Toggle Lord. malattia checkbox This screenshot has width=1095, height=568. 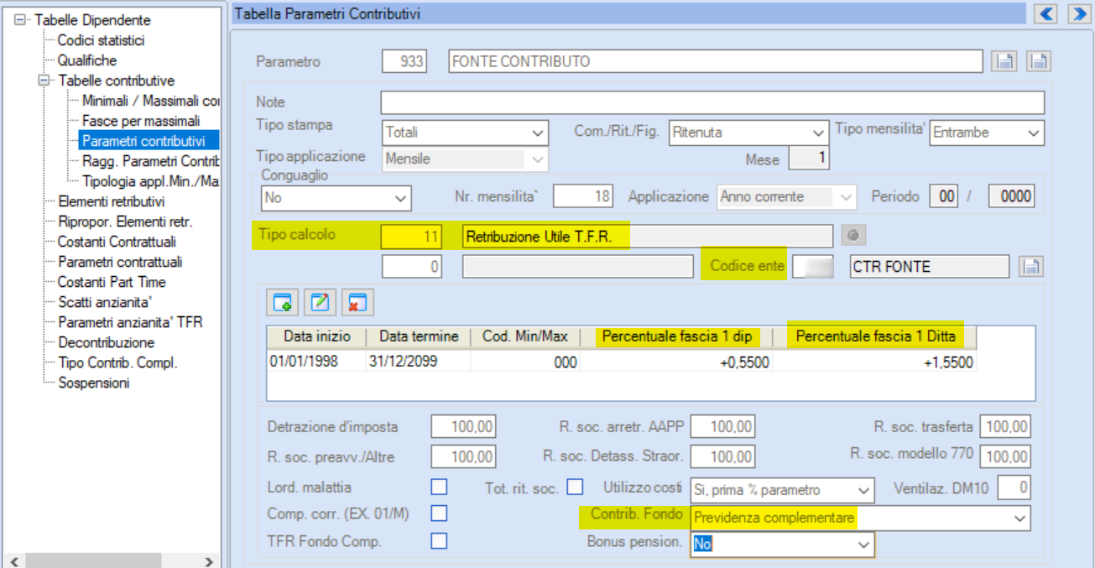(x=439, y=487)
